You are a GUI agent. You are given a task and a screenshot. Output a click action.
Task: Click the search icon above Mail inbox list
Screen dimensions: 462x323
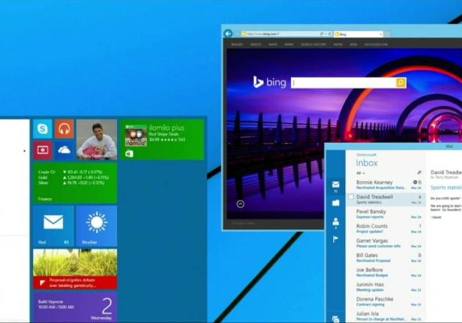[419, 172]
